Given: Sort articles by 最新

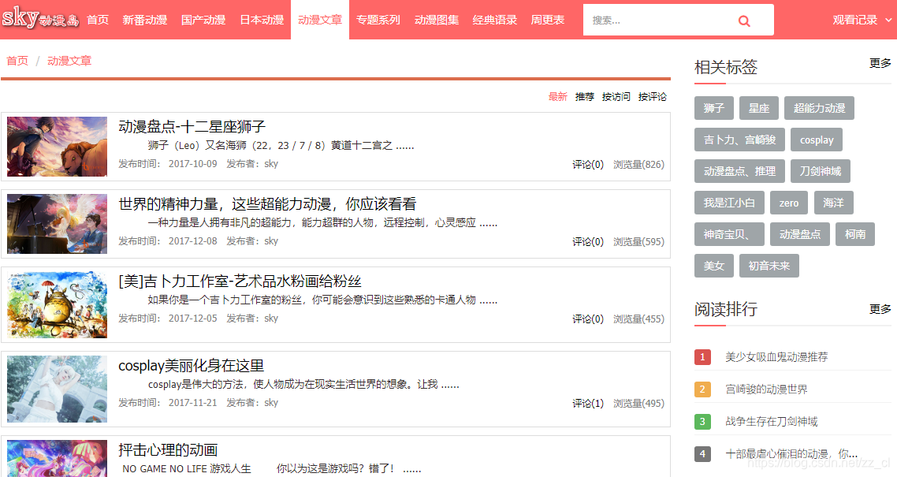Looking at the screenshot, I should point(558,97).
